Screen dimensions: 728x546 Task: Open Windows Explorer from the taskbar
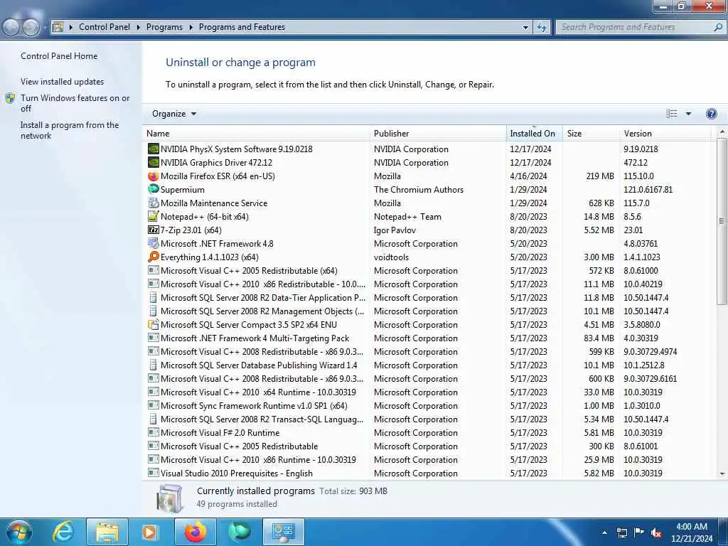(107, 532)
